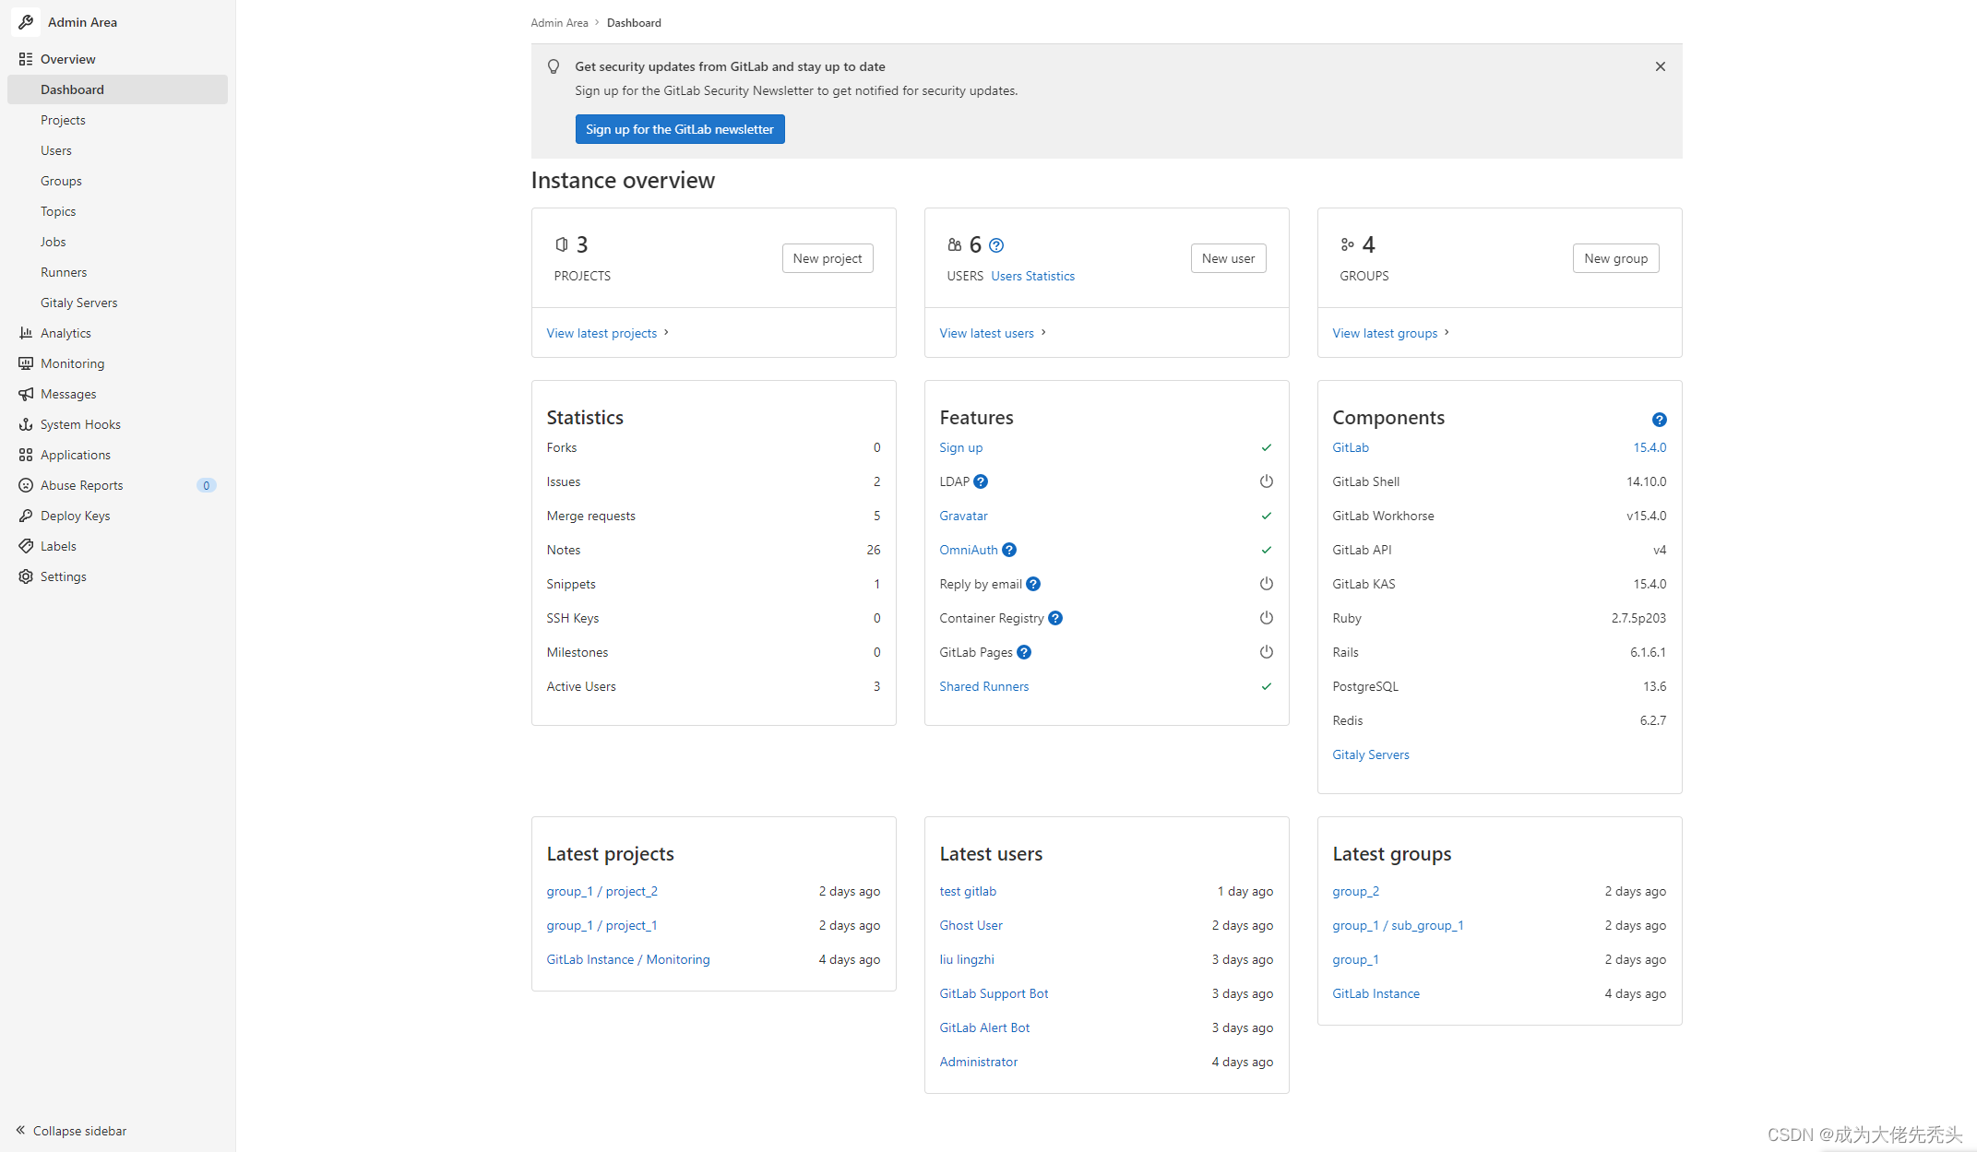Click the GitLab Pages help icon

(x=1024, y=652)
